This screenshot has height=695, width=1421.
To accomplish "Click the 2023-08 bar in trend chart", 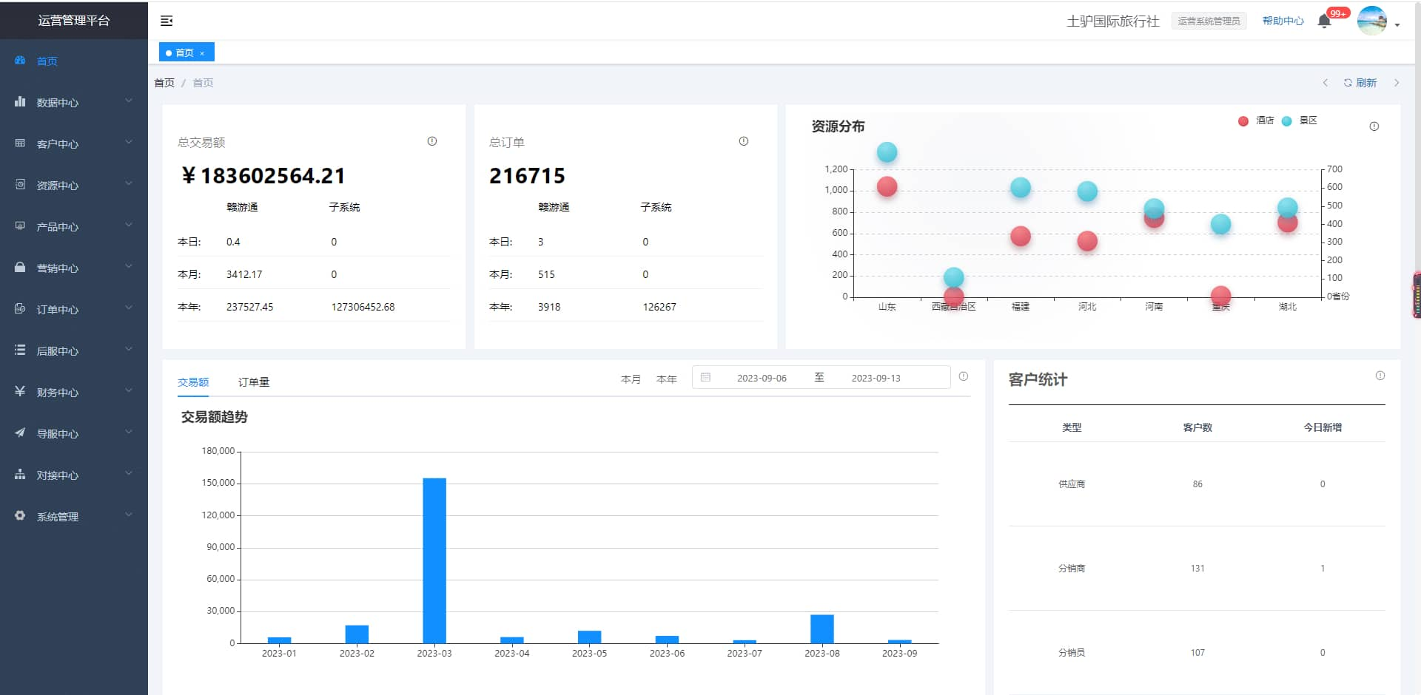I will click(822, 629).
